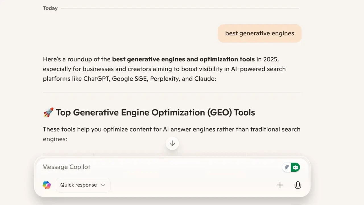Start voice input with the microphone icon
Screen dimensions: 364x205
[x=298, y=185]
